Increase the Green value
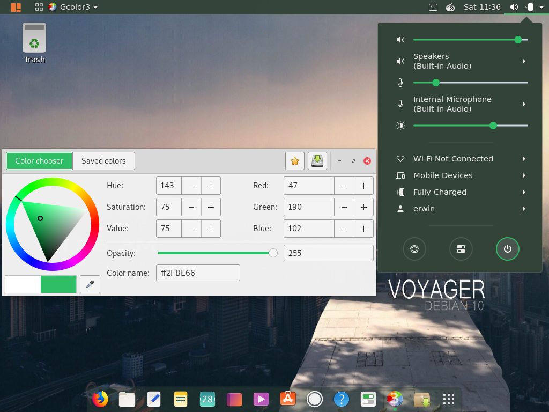Viewport: 549px width, 412px height. point(364,207)
